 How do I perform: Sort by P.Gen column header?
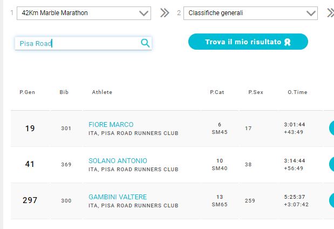tap(28, 92)
